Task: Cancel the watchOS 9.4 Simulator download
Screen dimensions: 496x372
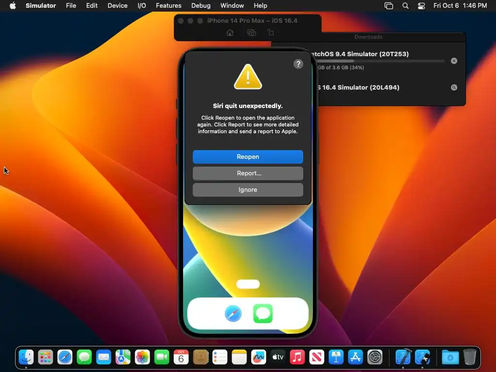Action: tap(454, 61)
